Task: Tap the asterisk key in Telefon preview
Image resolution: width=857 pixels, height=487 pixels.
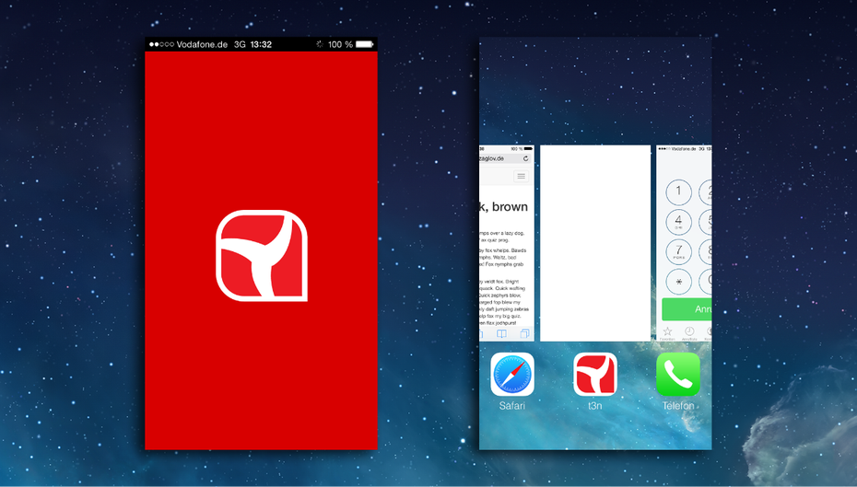Action: click(x=679, y=283)
